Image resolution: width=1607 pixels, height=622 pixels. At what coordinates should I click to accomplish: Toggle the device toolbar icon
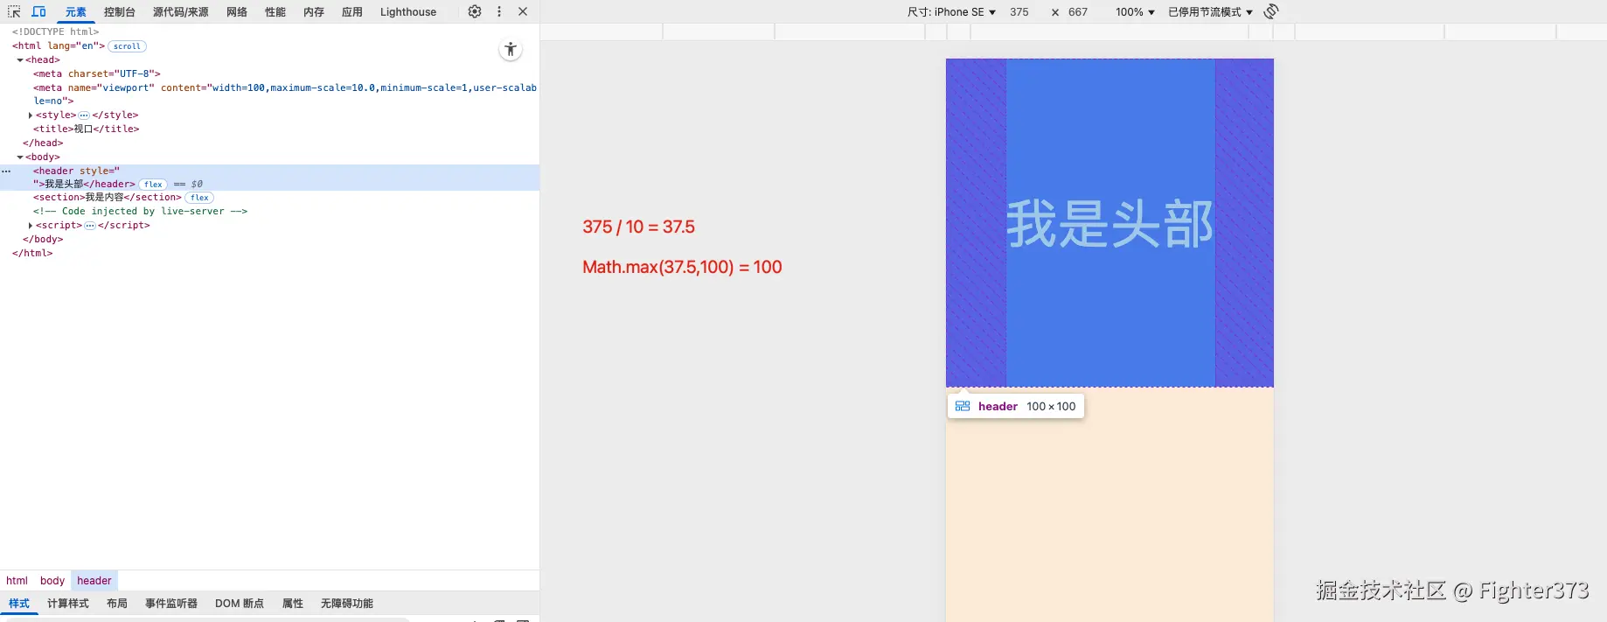(38, 11)
